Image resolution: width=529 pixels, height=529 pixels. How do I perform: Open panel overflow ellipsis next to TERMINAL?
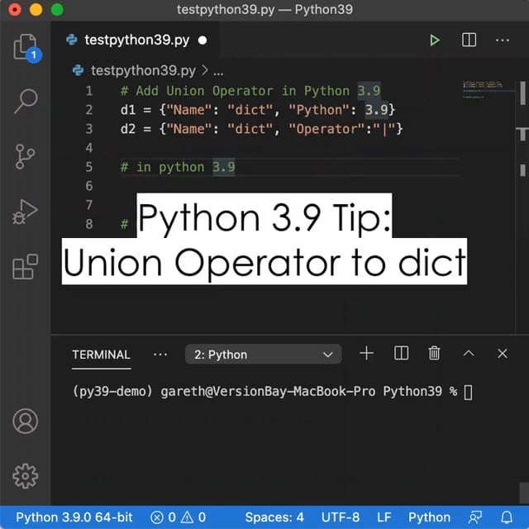(160, 355)
